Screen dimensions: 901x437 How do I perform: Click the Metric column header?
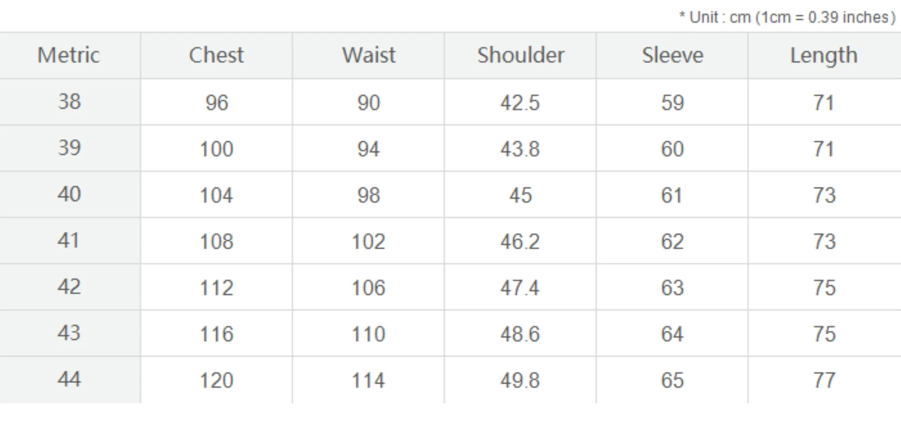tap(68, 55)
